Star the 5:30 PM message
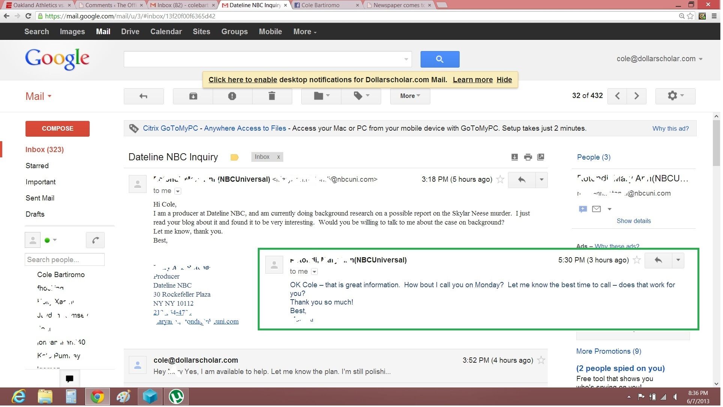The height and width of the screenshot is (407, 723). tap(639, 261)
